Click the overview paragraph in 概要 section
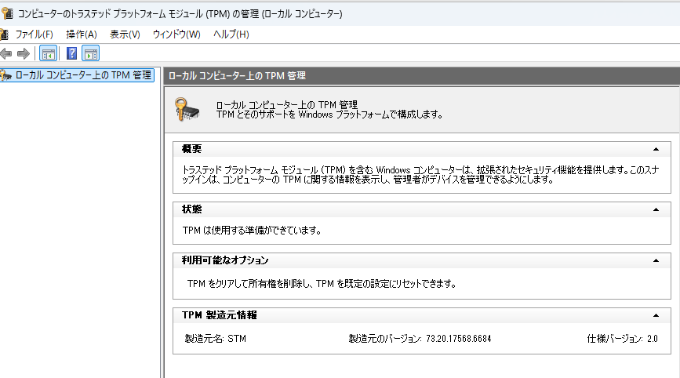Viewport: 680px width, 378px height. (x=420, y=175)
